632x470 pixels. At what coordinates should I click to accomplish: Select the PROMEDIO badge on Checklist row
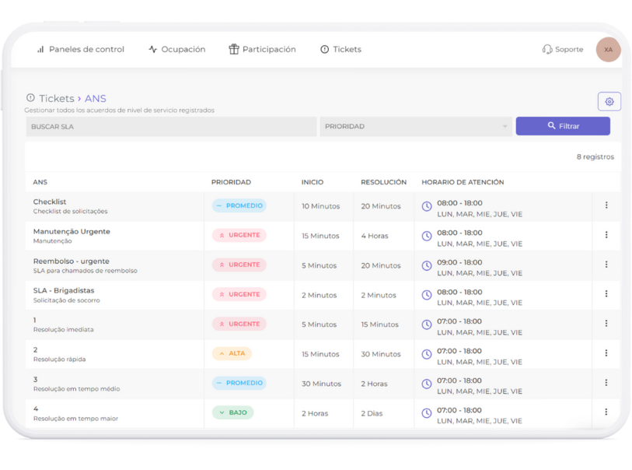click(238, 205)
